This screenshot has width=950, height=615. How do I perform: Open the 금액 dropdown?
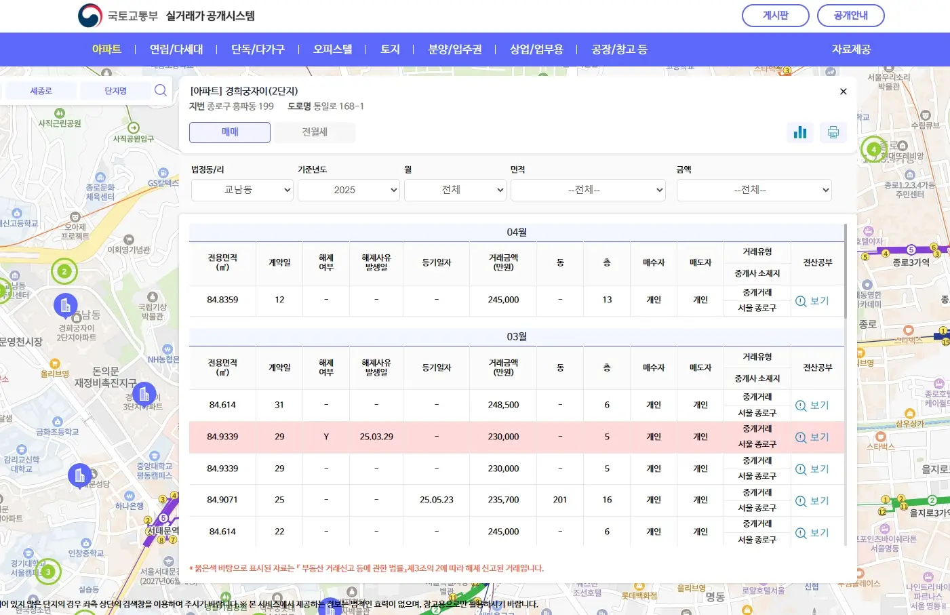tap(753, 190)
